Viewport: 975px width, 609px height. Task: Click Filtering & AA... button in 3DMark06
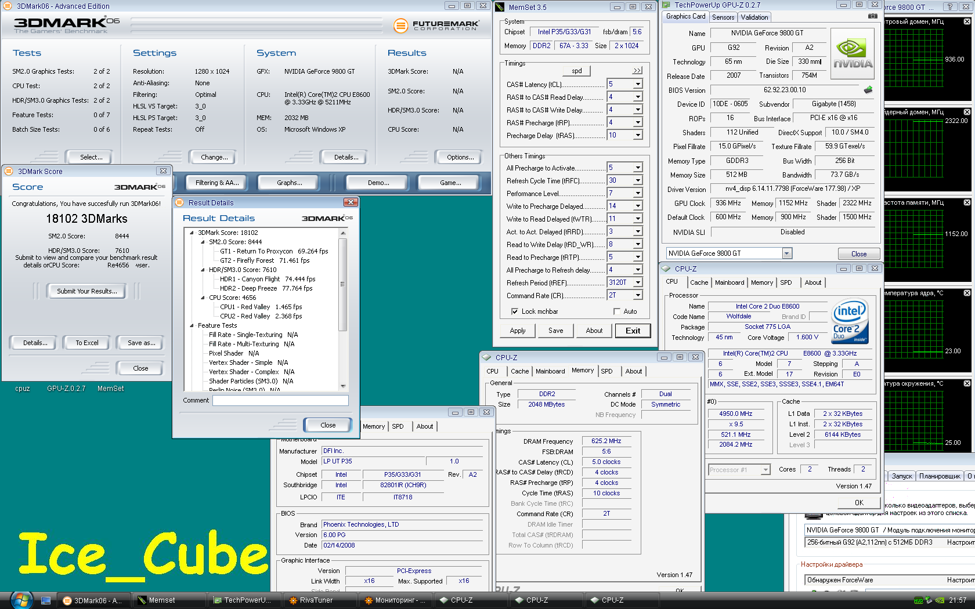217,183
